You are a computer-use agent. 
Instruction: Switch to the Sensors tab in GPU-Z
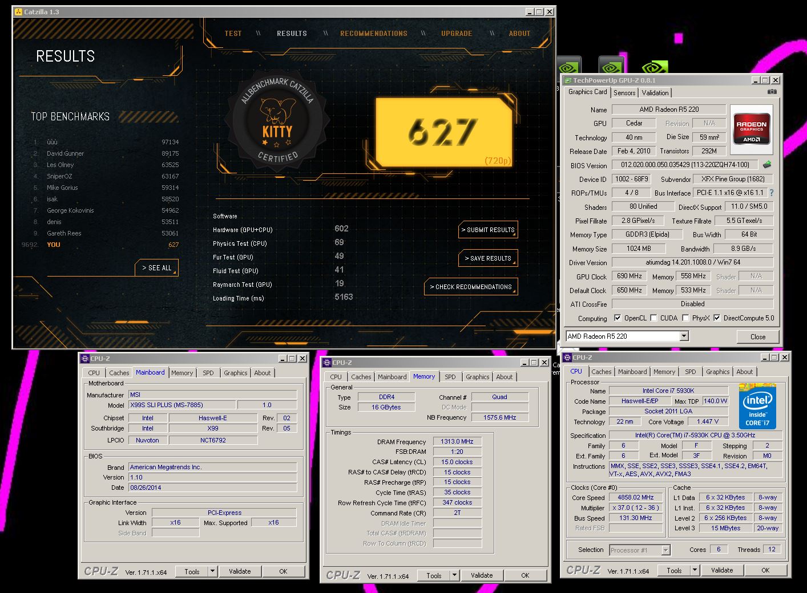pyautogui.click(x=624, y=92)
